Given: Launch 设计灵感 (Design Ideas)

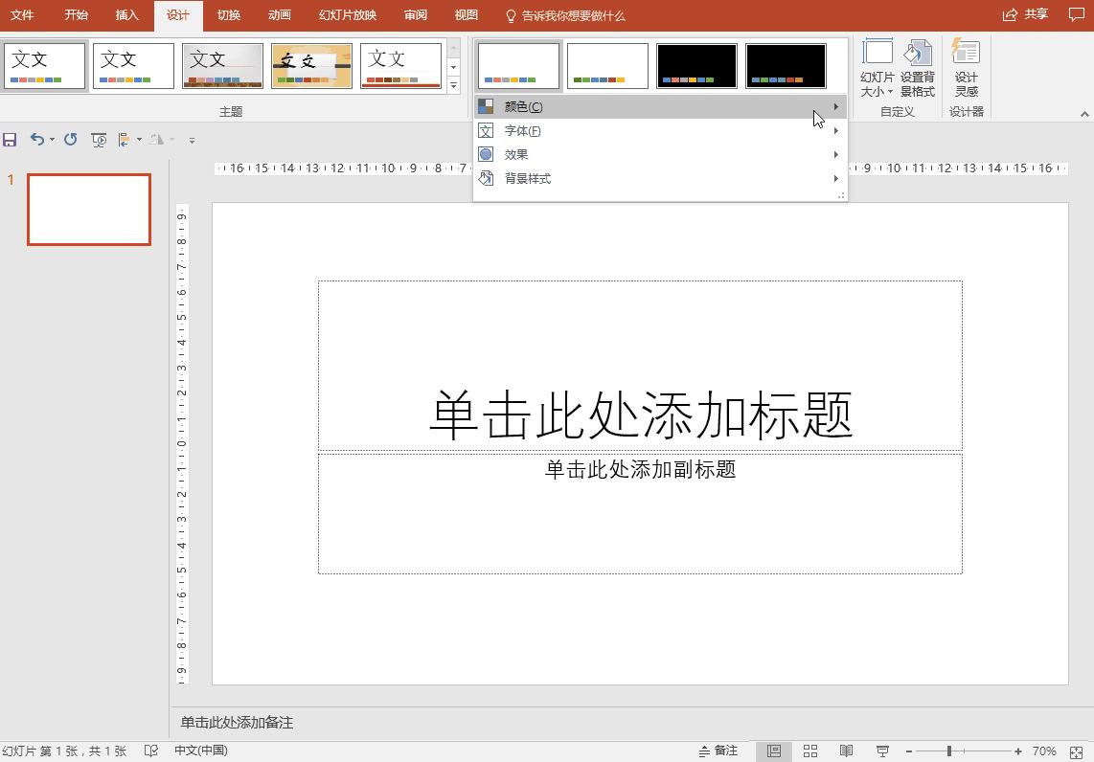Looking at the screenshot, I should (965, 67).
